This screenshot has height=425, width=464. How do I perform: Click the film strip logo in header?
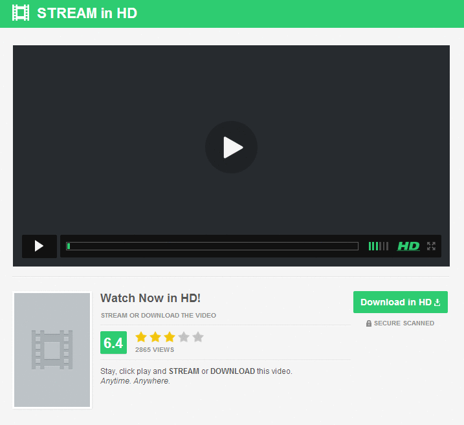(21, 13)
